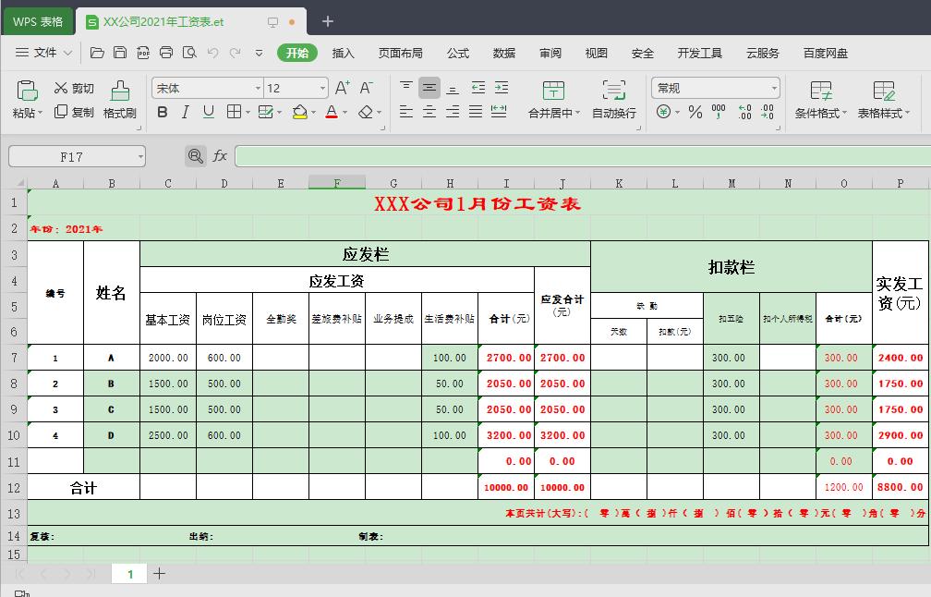The image size is (931, 597).
Task: Select the Format Painter (格式刷) tool
Action: pyautogui.click(x=118, y=95)
